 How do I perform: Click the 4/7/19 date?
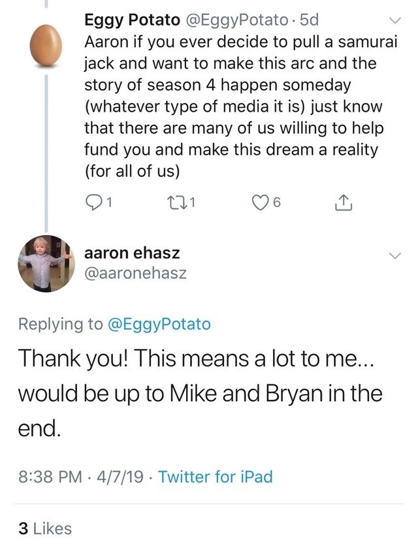pyautogui.click(x=120, y=476)
